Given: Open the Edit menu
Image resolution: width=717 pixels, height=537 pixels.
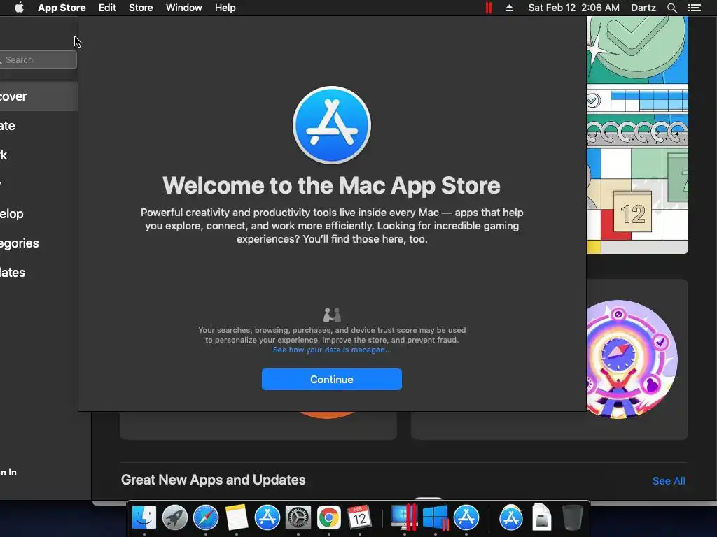Looking at the screenshot, I should pos(107,8).
